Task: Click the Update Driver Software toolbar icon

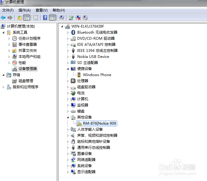Action: [71, 18]
